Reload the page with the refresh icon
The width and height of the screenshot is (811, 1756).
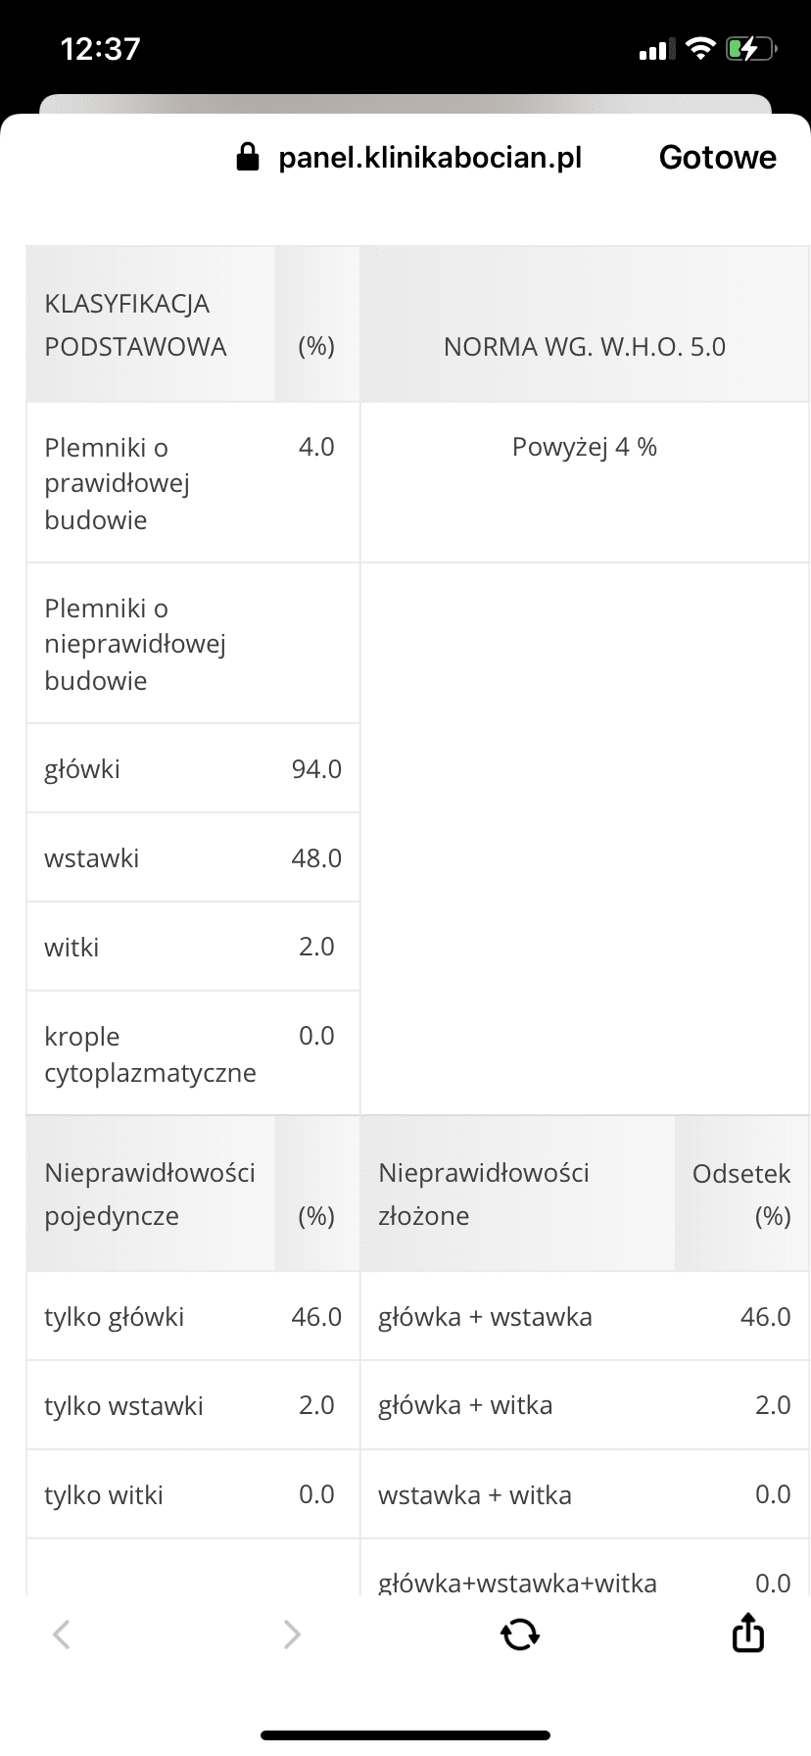519,1634
